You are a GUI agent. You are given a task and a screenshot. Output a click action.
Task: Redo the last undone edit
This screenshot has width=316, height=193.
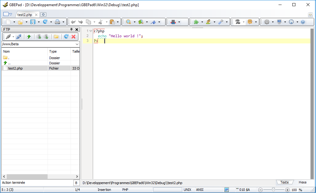click(x=80, y=22)
